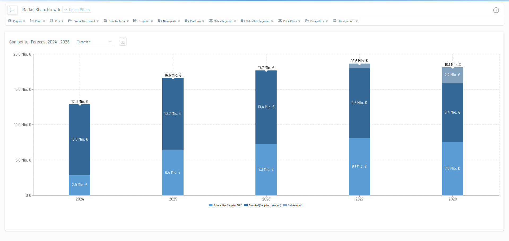Expand the Program filter arrow
Viewport: 509px width, 241px height.
coord(152,21)
